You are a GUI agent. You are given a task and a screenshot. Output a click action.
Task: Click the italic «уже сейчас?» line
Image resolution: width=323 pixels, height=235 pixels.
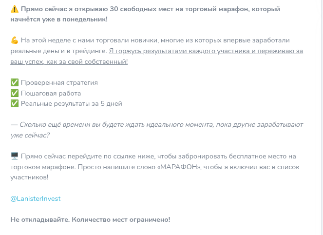coord(30,135)
